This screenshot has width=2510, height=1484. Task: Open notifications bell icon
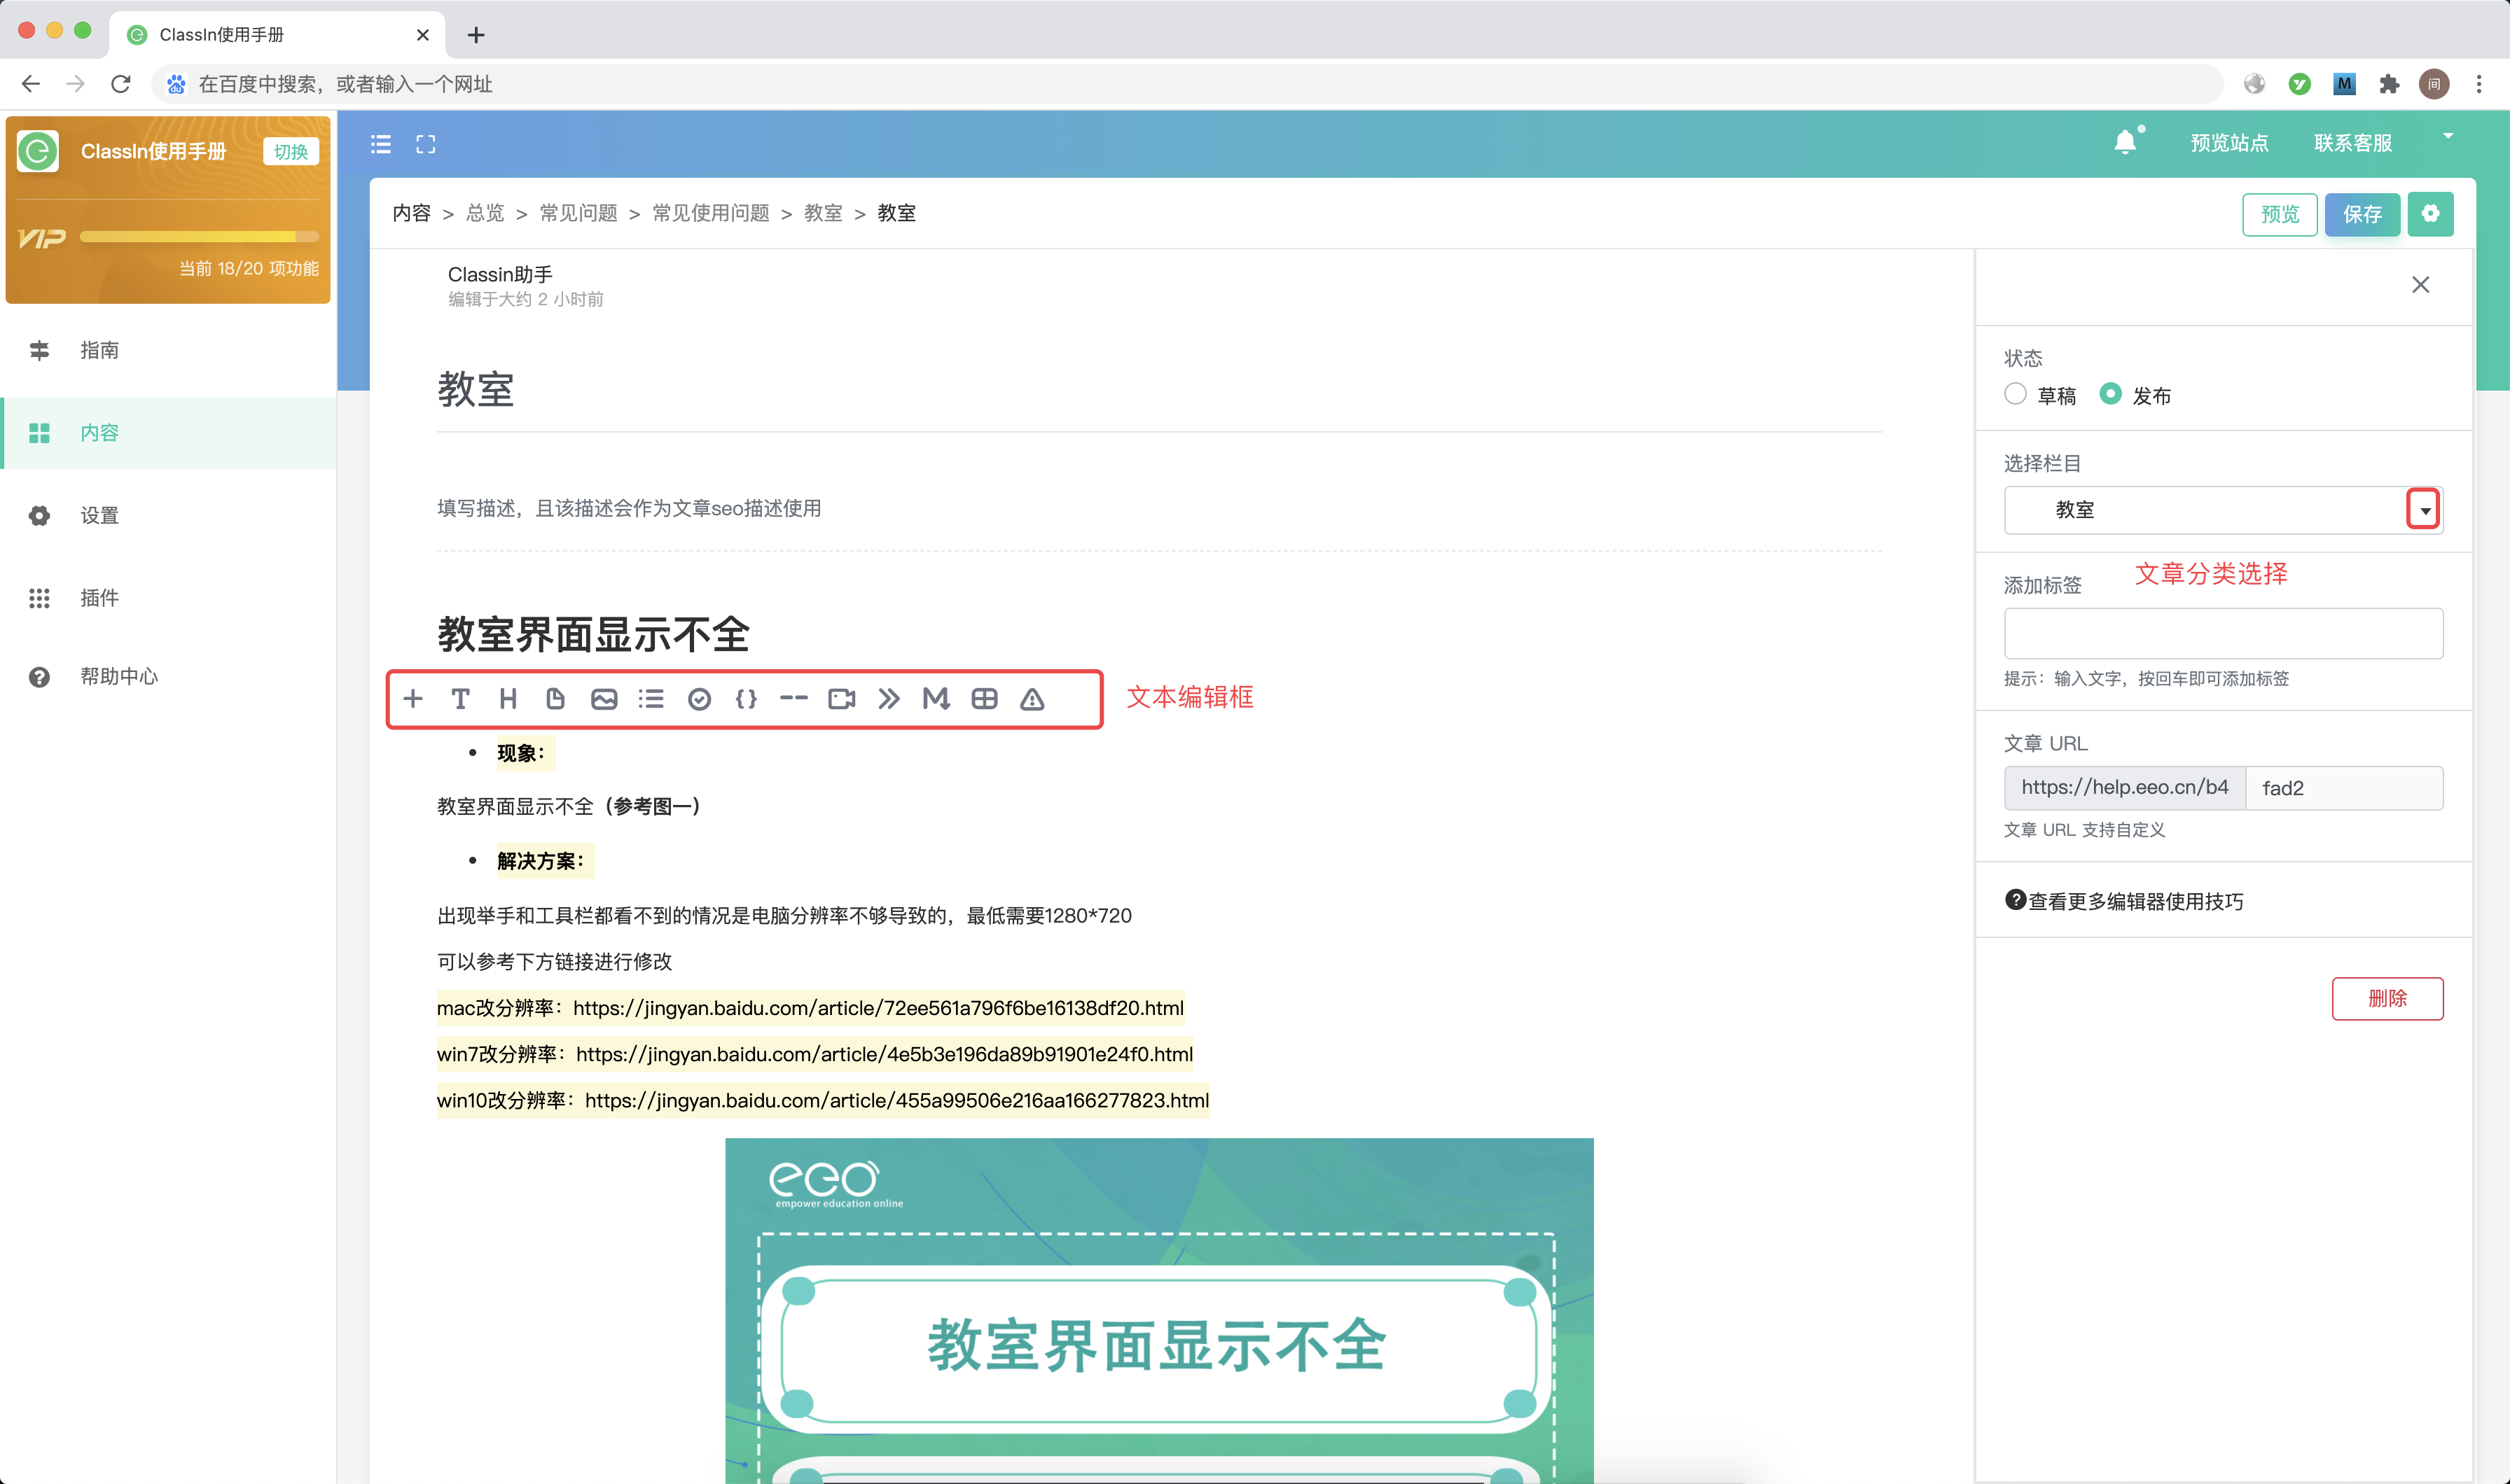(2126, 143)
